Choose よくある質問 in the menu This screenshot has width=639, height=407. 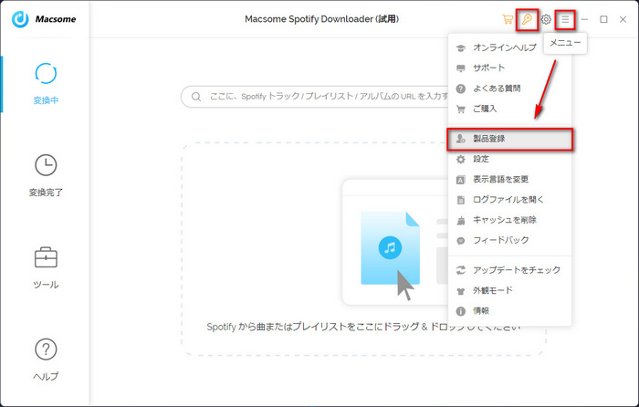click(x=509, y=89)
